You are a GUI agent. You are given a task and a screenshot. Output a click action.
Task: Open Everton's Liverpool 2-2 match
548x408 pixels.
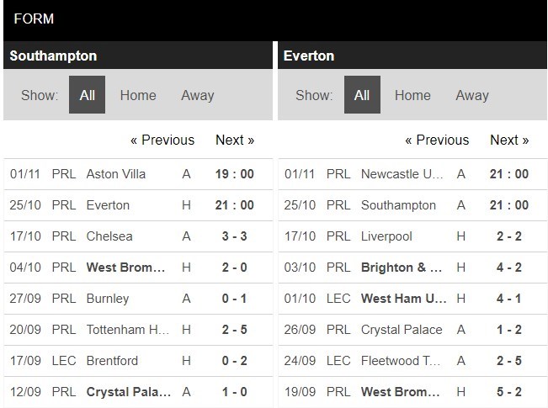tap(412, 236)
